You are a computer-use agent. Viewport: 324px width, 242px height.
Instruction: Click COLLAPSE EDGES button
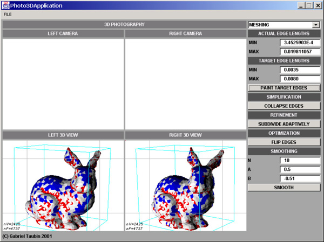tap(284, 106)
